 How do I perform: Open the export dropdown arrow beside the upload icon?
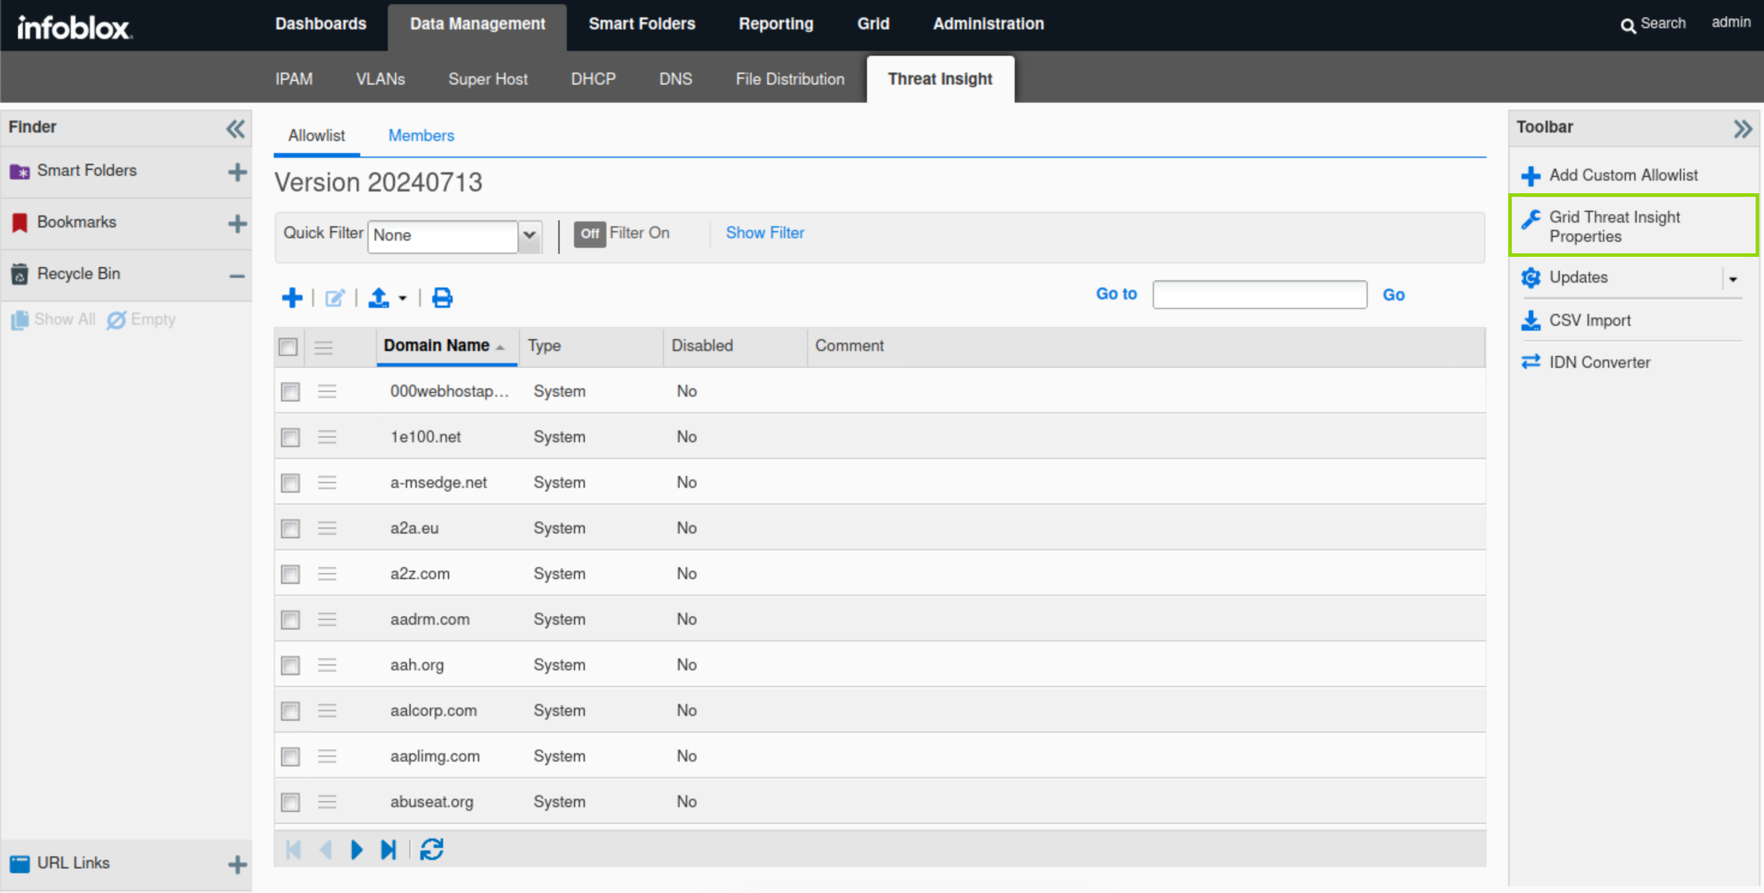pyautogui.click(x=403, y=298)
